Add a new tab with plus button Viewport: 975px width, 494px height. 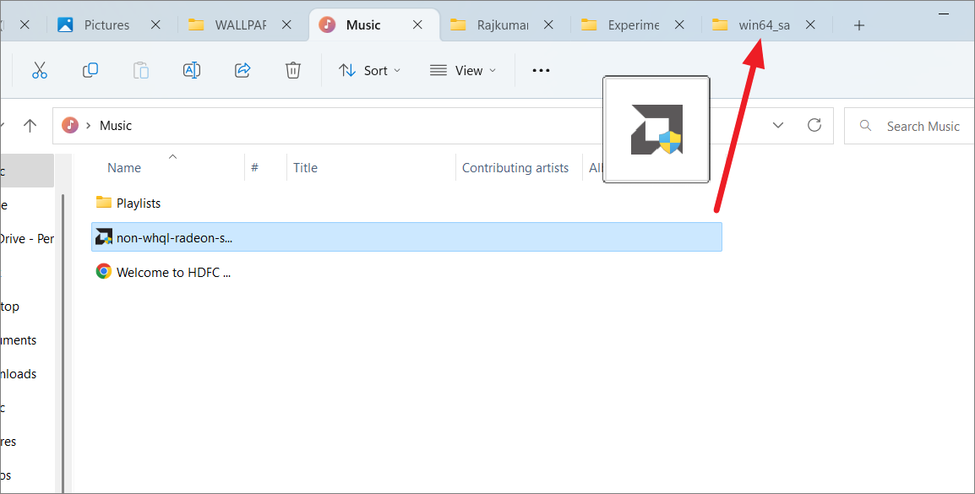coord(858,24)
